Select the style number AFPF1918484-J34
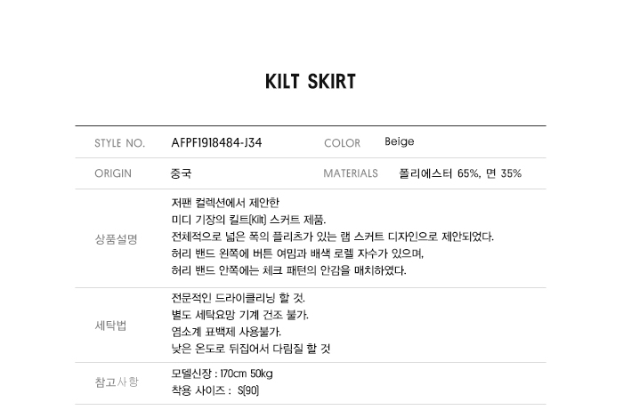Viewport: 623px width, 418px height. (x=216, y=142)
